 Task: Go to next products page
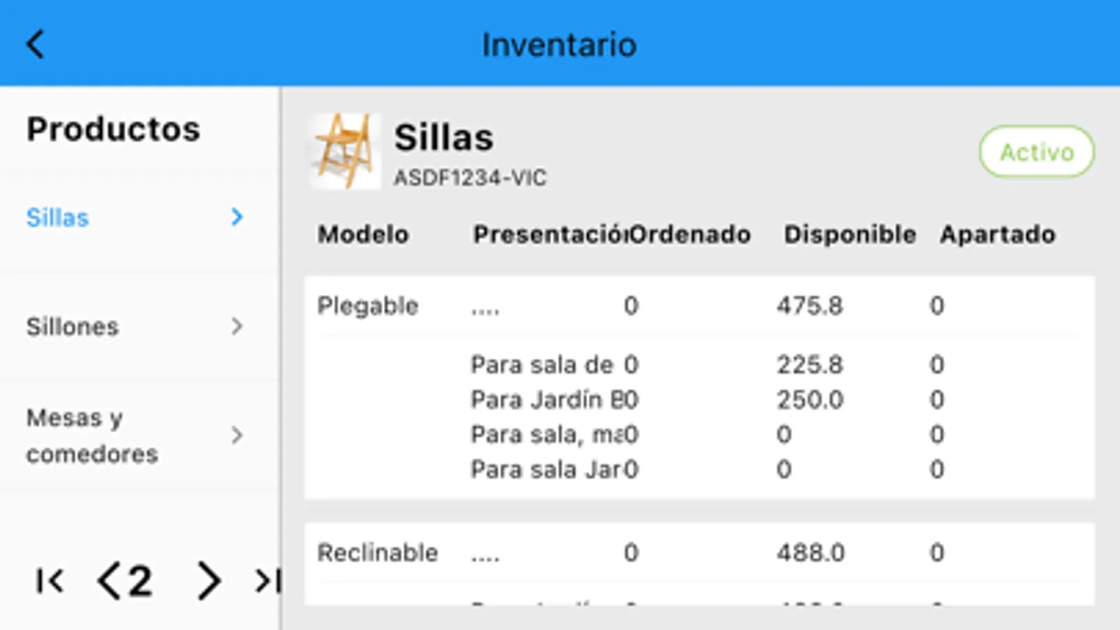coord(208,581)
